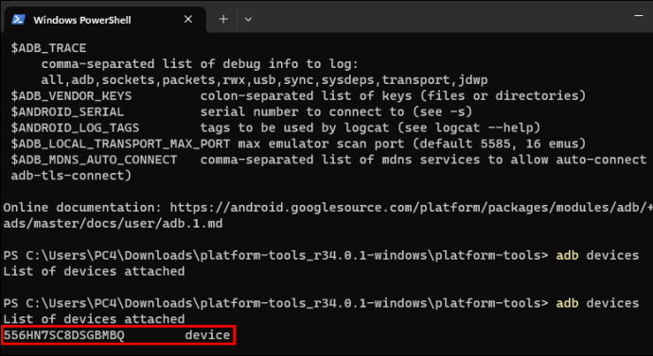
Task: Minimize the terminal window
Action: pyautogui.click(x=639, y=16)
